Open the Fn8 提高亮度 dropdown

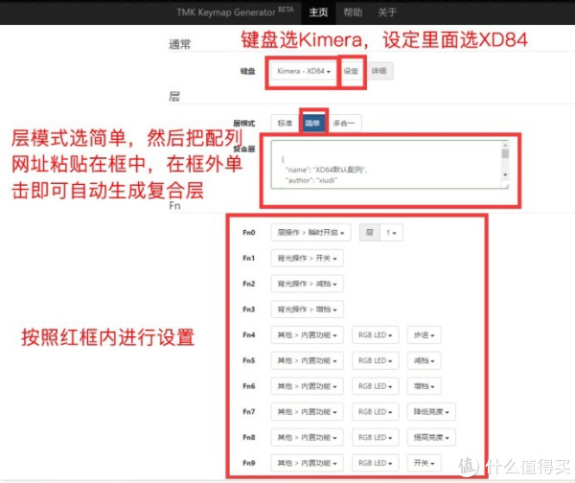[x=433, y=439]
